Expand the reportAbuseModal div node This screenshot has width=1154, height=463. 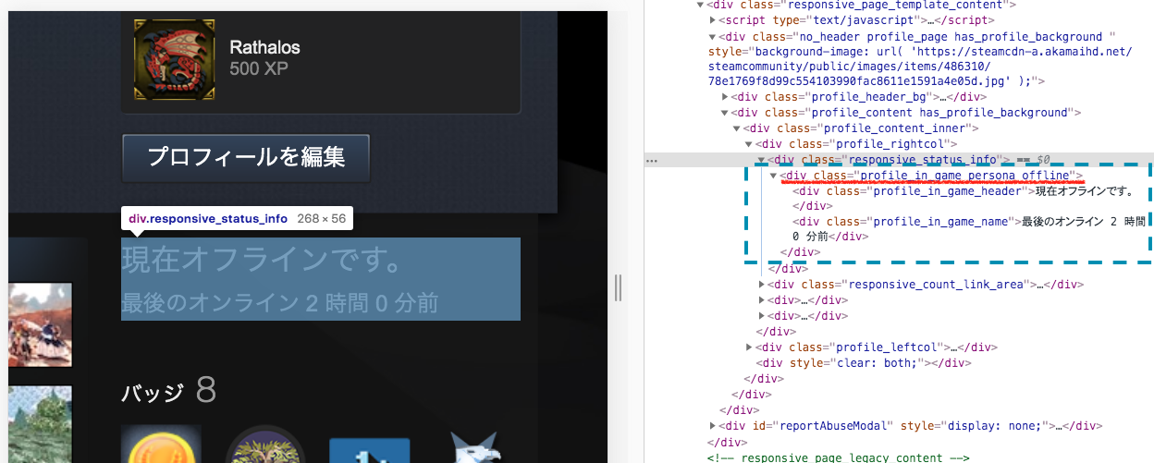(713, 426)
